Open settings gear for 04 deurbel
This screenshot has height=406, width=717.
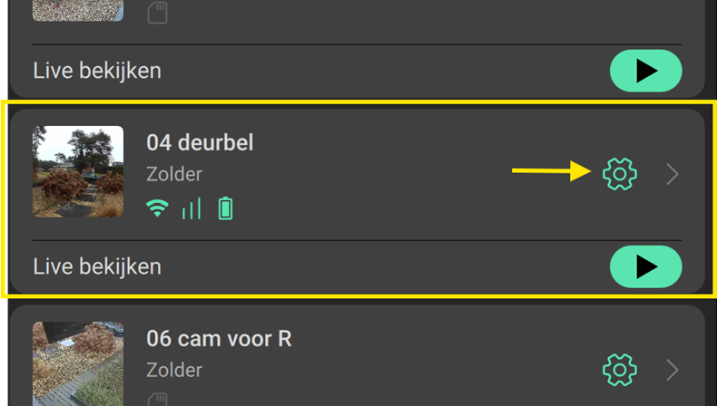tap(620, 173)
